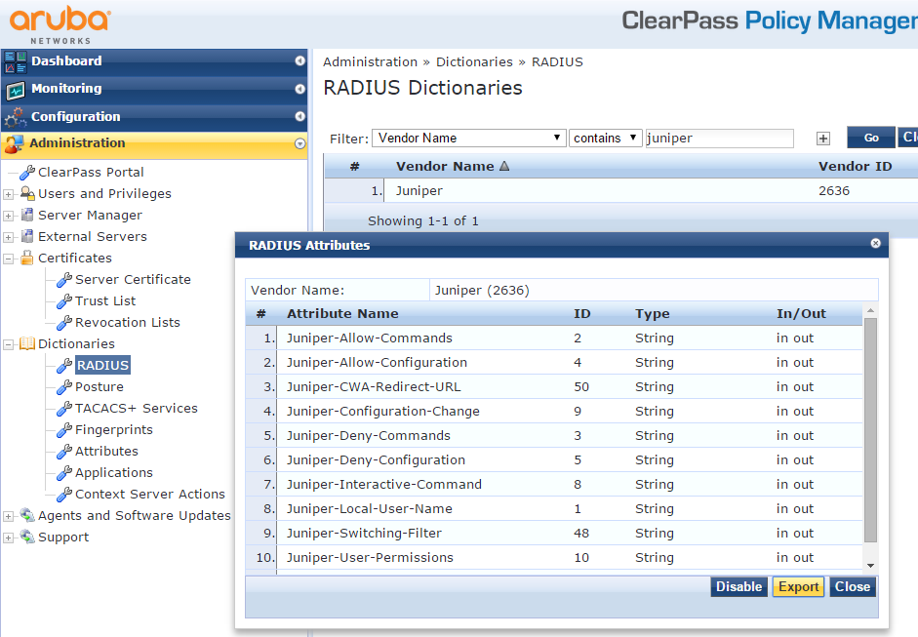Click the Agents and Software Updates icon
918x637 pixels.
click(27, 515)
